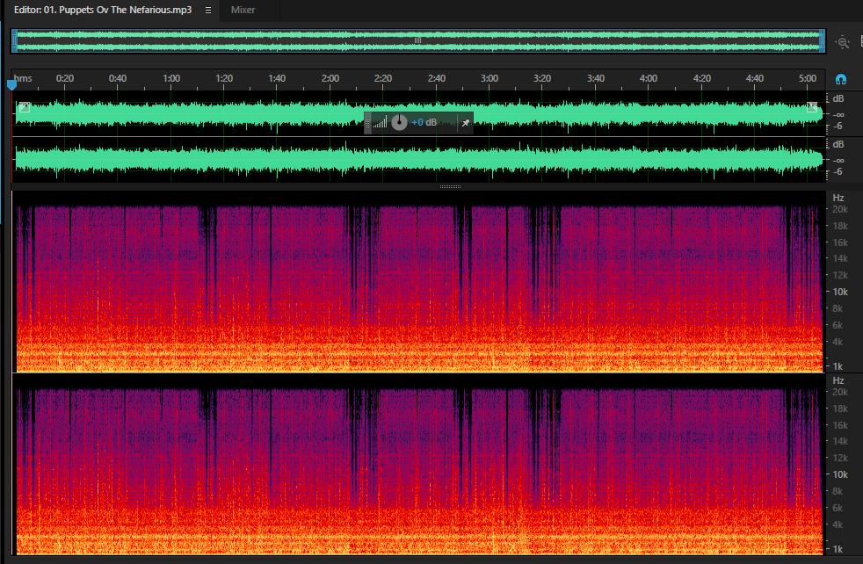
Task: Click the bottom channel dB scale label
Action: point(838,145)
